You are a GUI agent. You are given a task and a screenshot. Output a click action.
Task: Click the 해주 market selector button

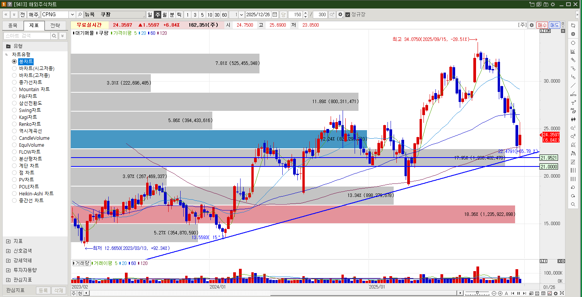coord(34,15)
